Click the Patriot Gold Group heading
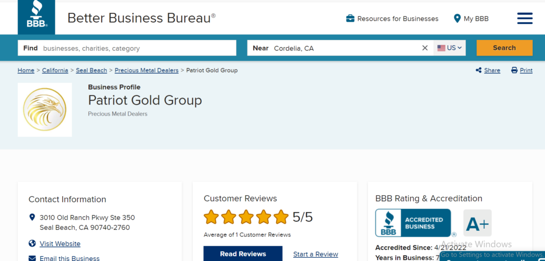Viewport: 545px width, 261px height. point(145,100)
